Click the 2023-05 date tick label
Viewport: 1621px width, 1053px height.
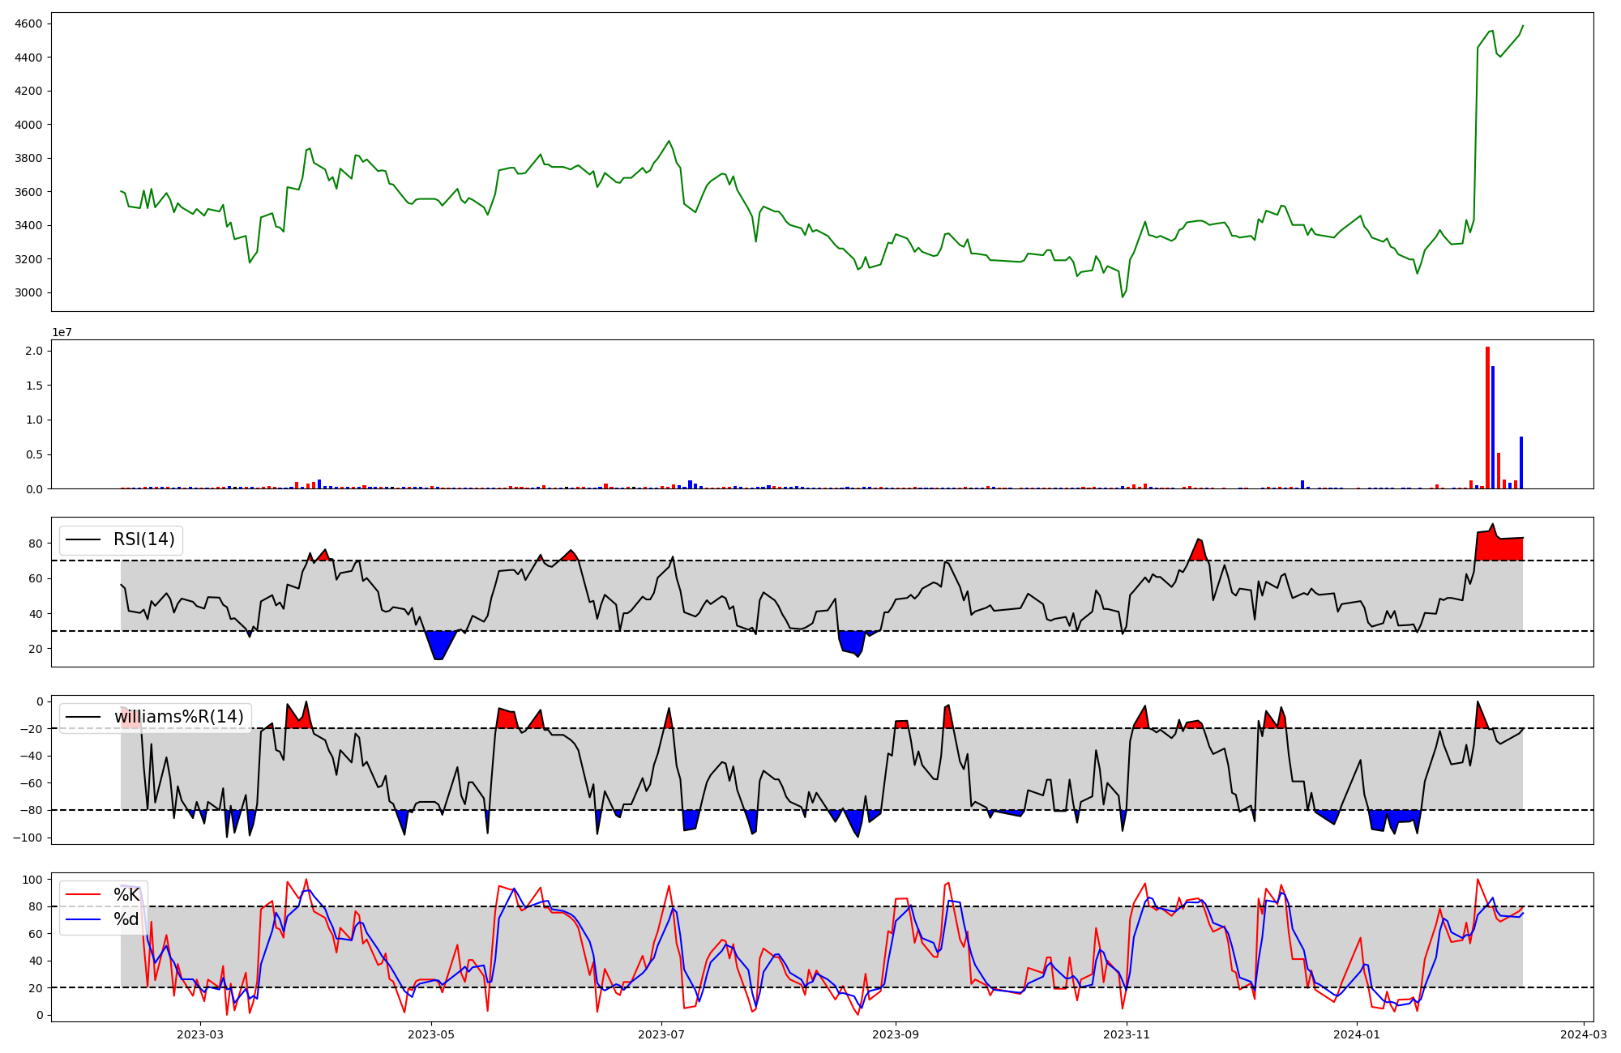click(x=431, y=1034)
